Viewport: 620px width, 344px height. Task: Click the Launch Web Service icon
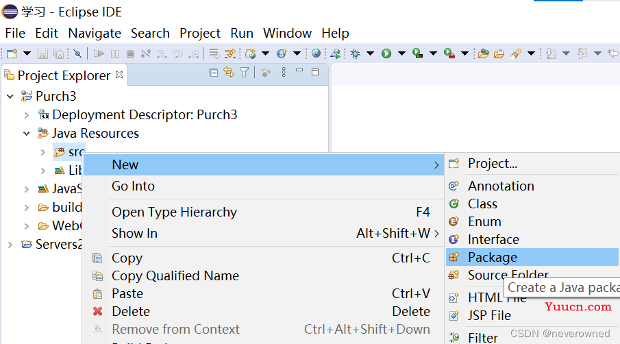point(335,53)
